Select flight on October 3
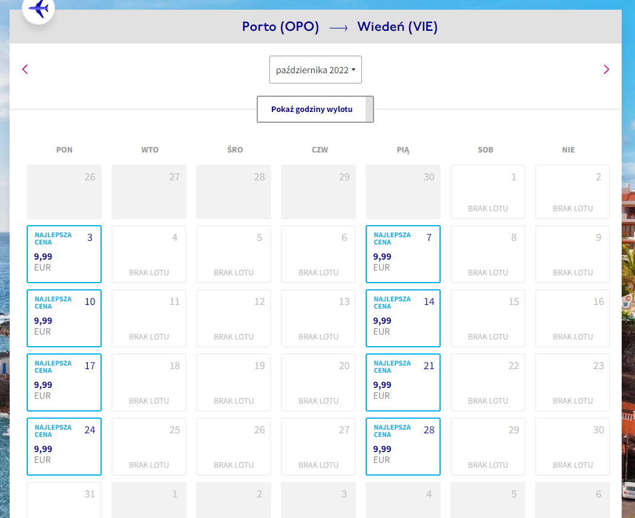This screenshot has height=518, width=635. pyautogui.click(x=64, y=254)
